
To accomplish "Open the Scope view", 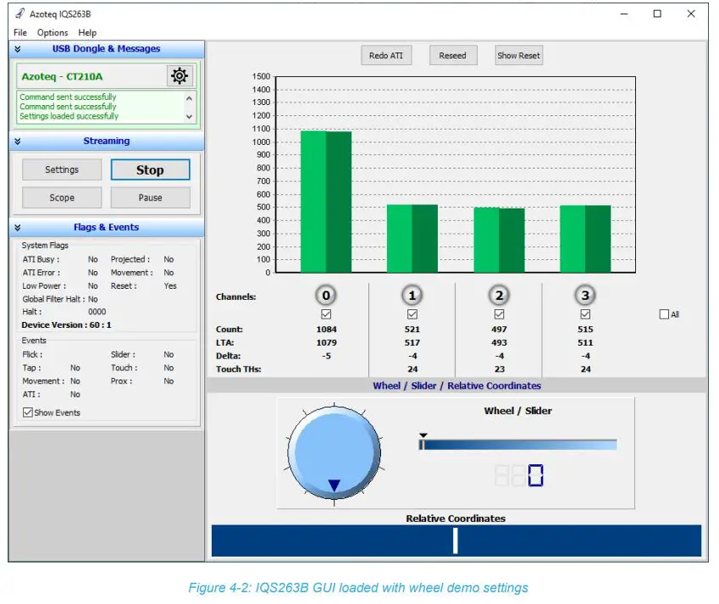I will 61,197.
